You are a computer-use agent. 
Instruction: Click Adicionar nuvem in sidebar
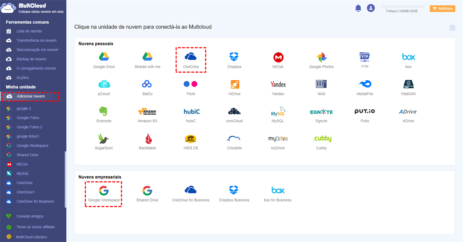(30, 96)
